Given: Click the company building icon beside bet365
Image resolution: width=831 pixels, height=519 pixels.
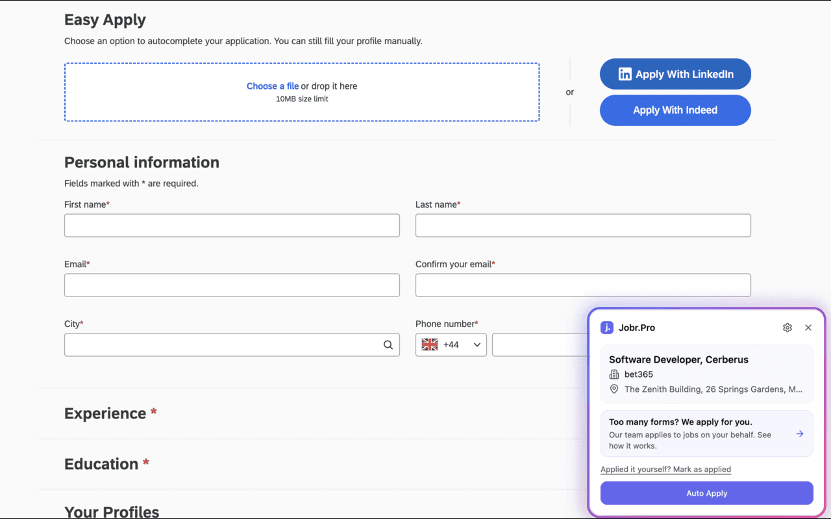Looking at the screenshot, I should (614, 374).
